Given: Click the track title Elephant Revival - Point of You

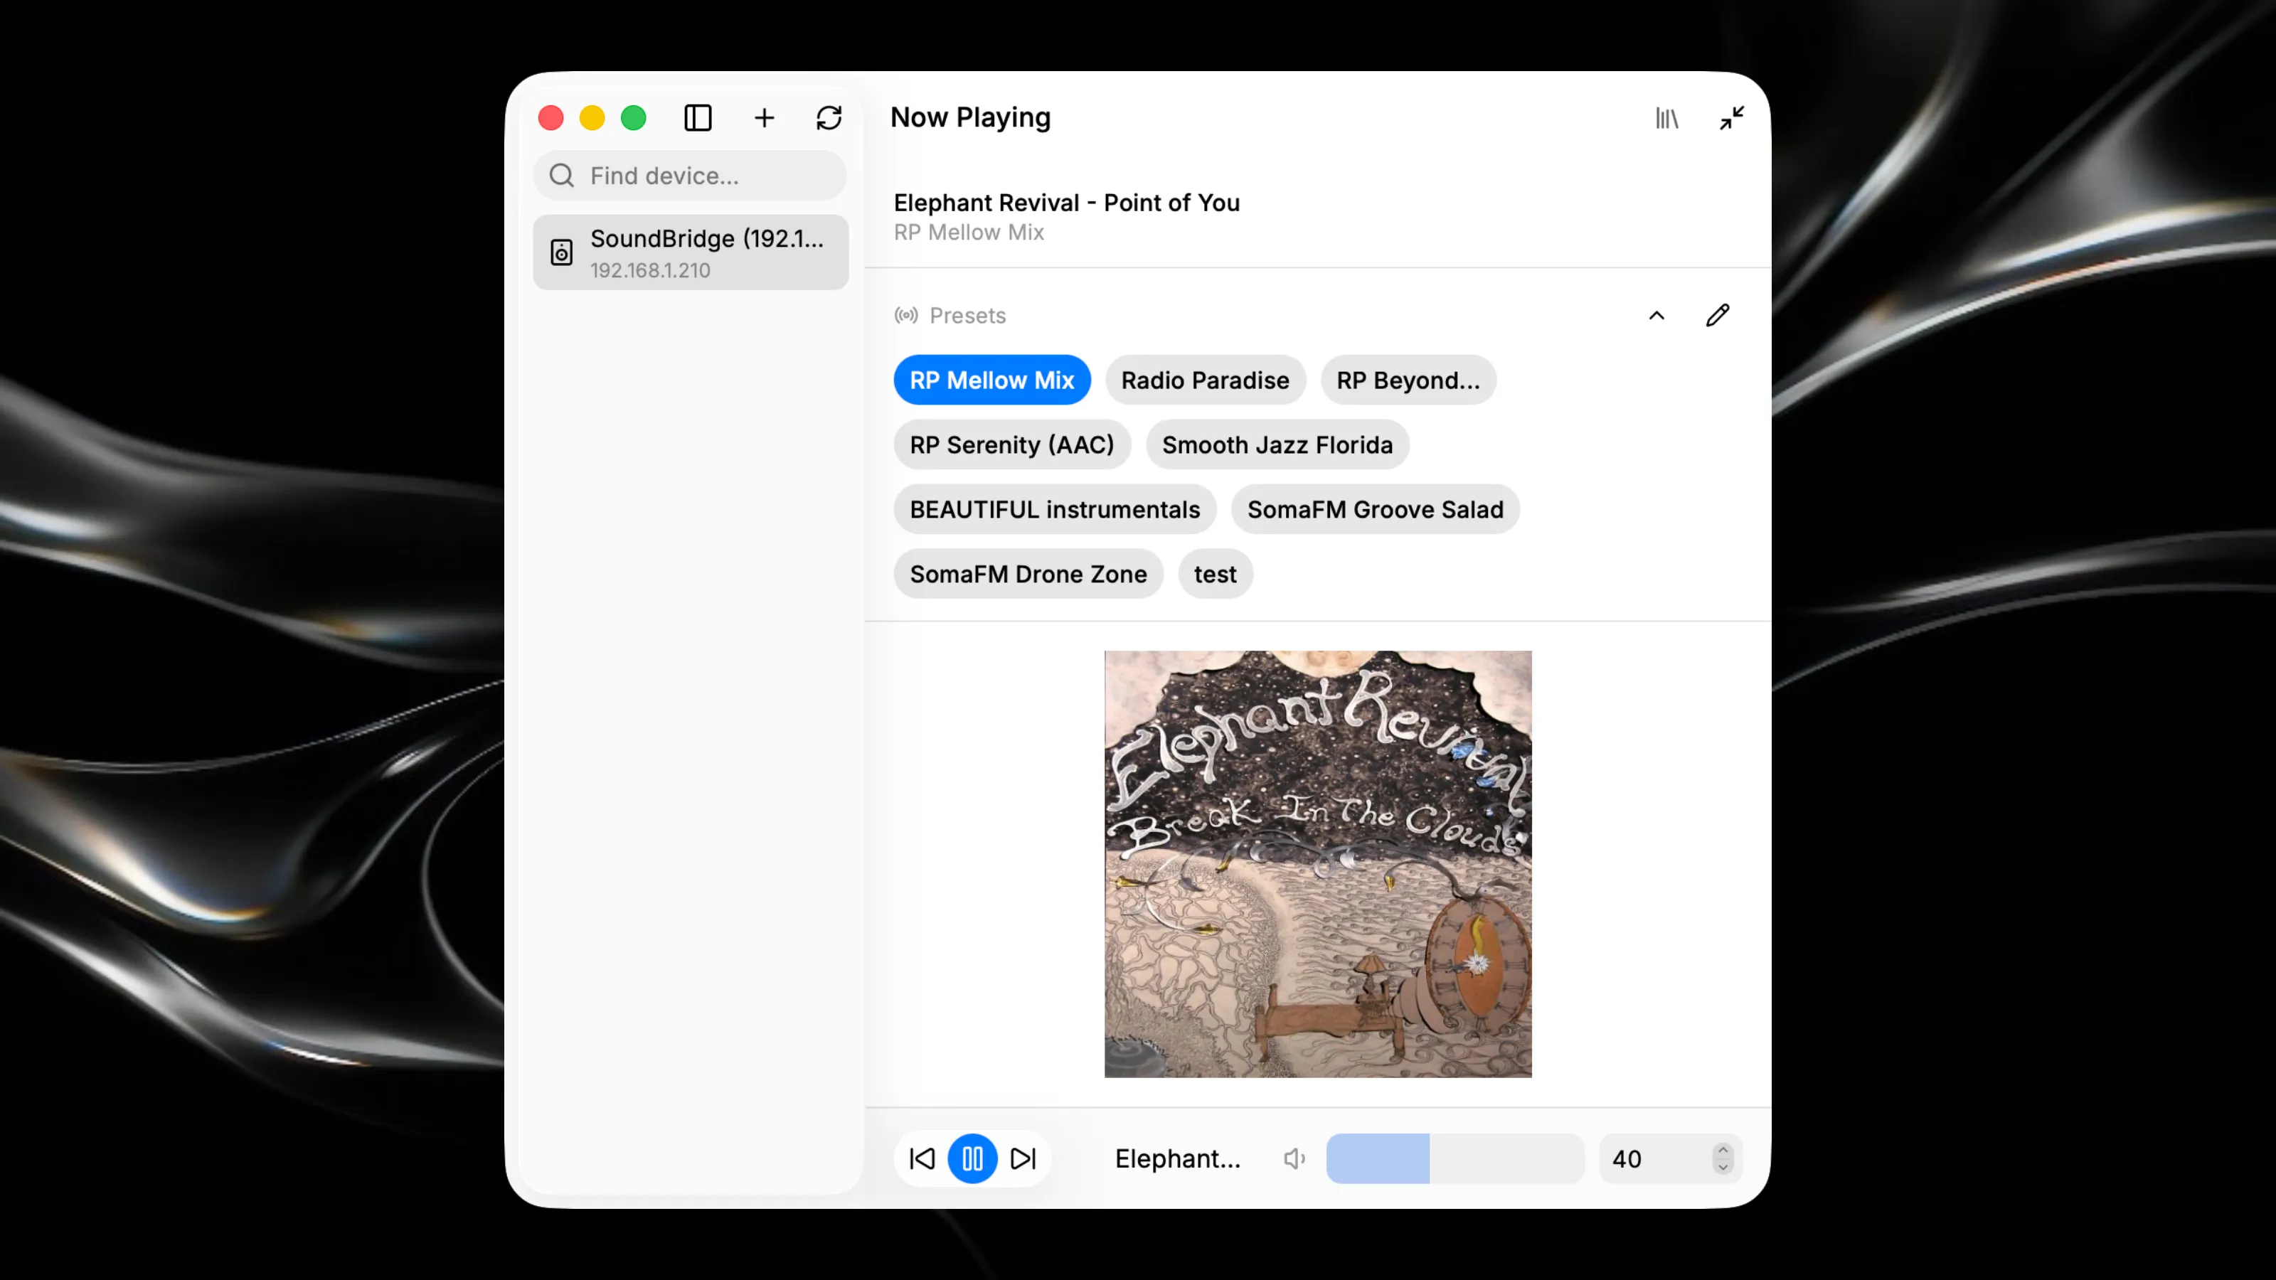Looking at the screenshot, I should point(1066,202).
